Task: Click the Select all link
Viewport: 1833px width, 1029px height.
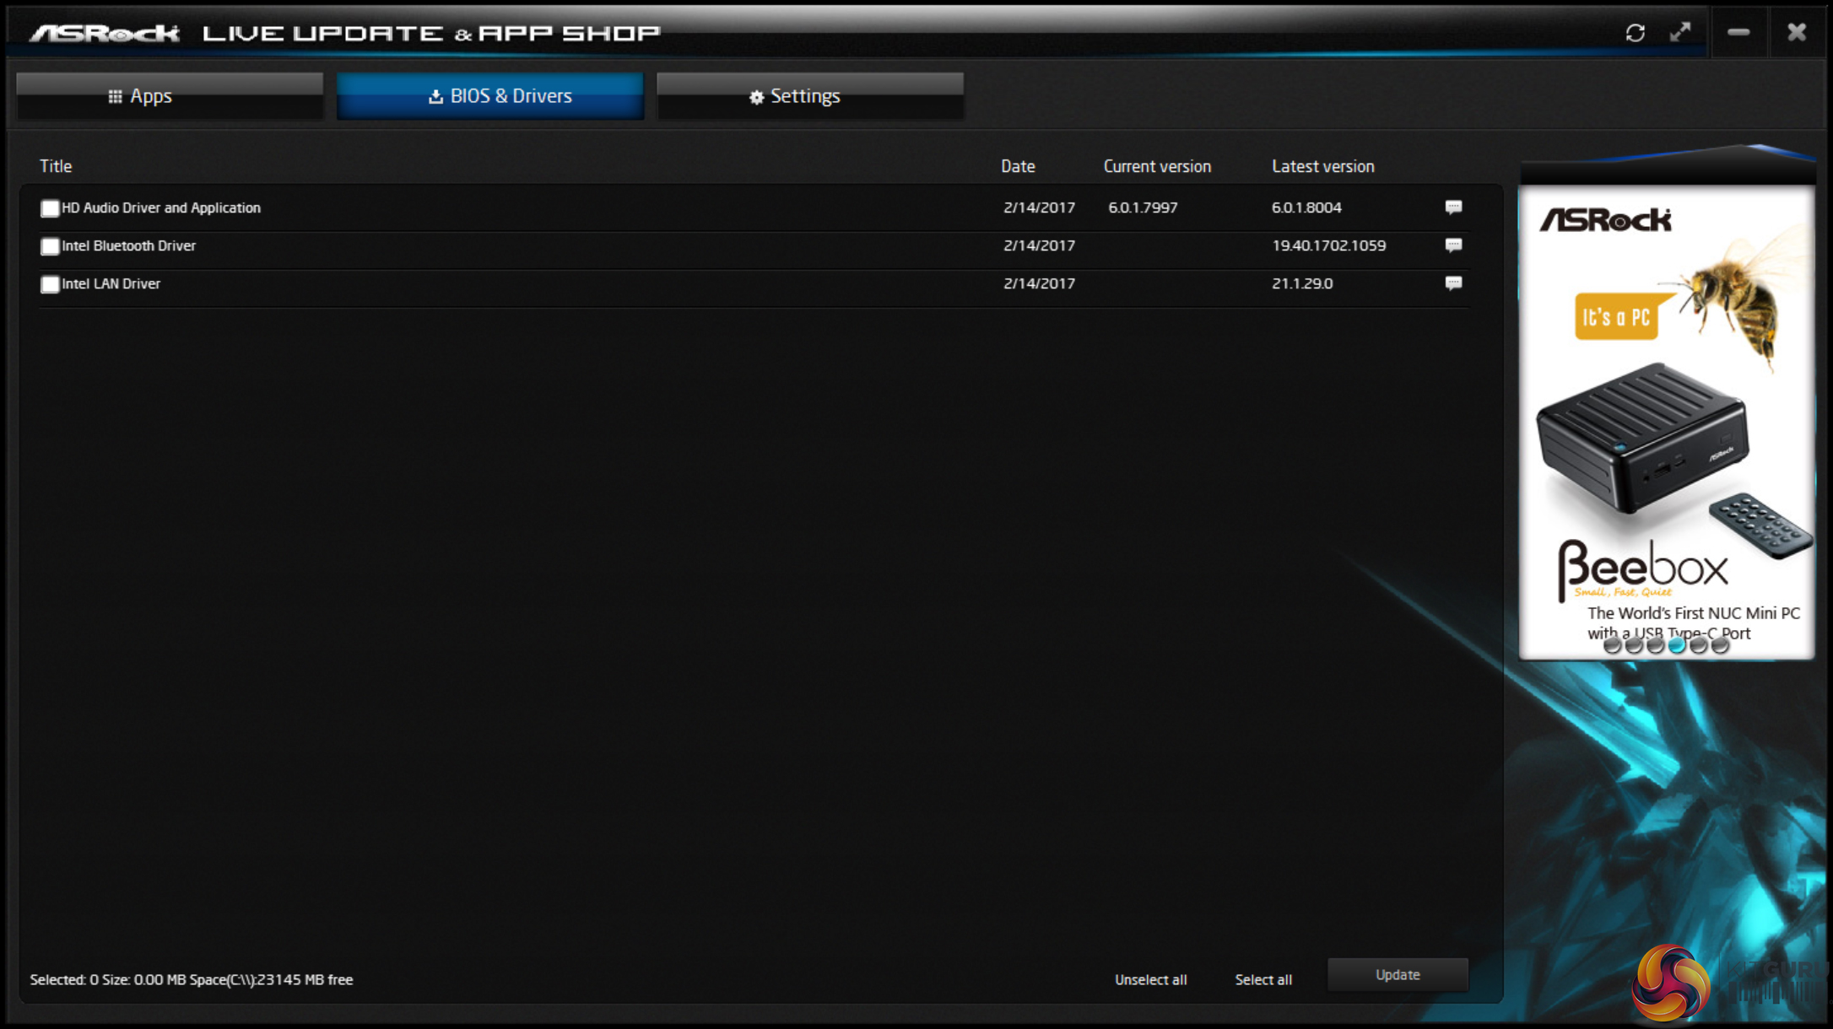Action: click(1263, 979)
